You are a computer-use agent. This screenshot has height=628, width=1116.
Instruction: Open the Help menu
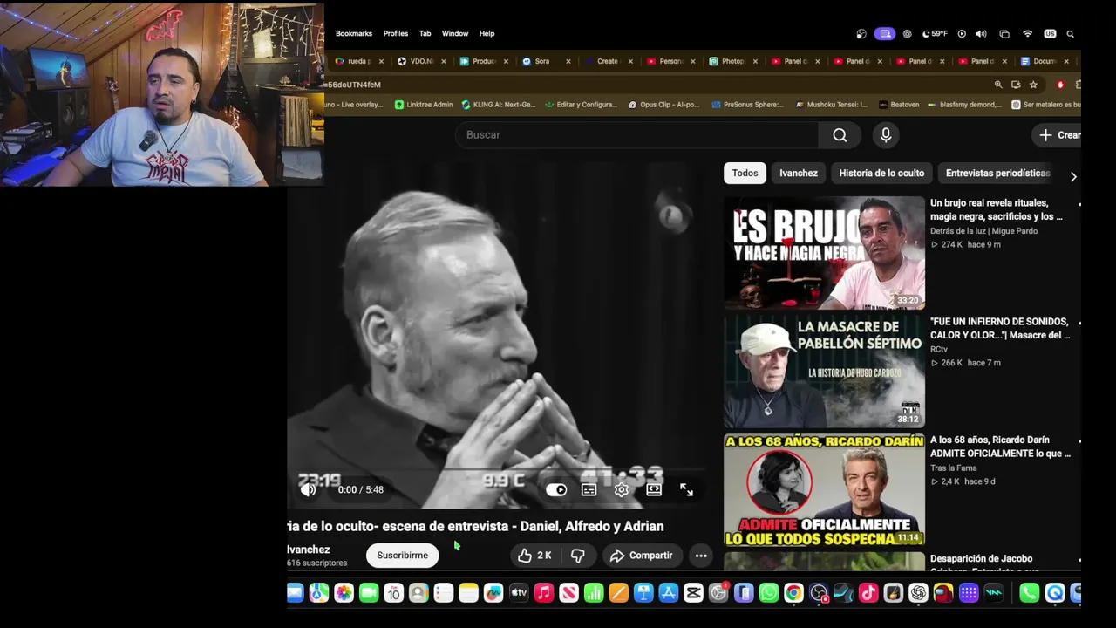point(487,34)
